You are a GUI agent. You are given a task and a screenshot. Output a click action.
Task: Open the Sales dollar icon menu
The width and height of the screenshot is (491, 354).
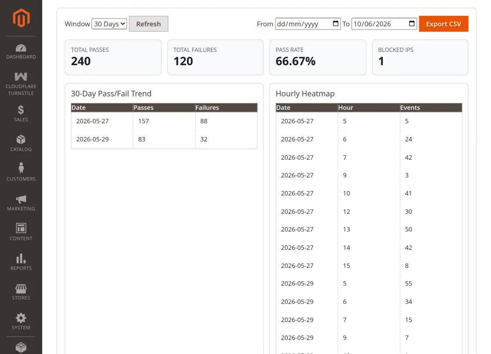click(21, 110)
